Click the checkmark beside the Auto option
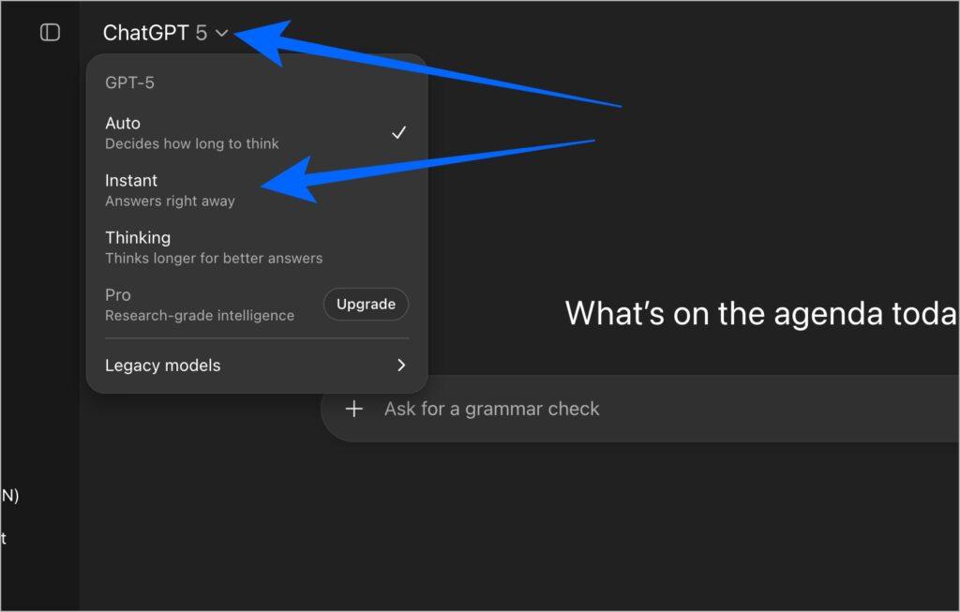Image resolution: width=960 pixels, height=612 pixels. 399,132
